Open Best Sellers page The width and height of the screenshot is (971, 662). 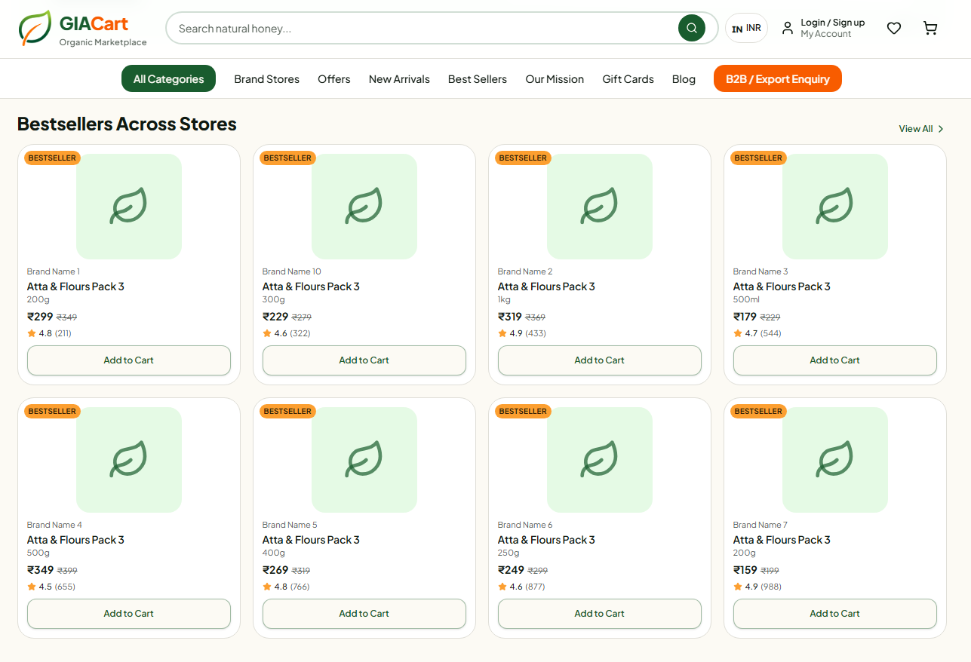478,79
